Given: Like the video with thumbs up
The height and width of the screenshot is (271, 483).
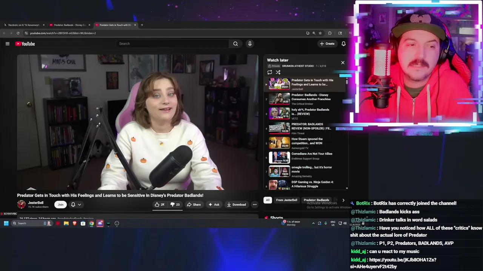Looking at the screenshot, I should [160, 204].
